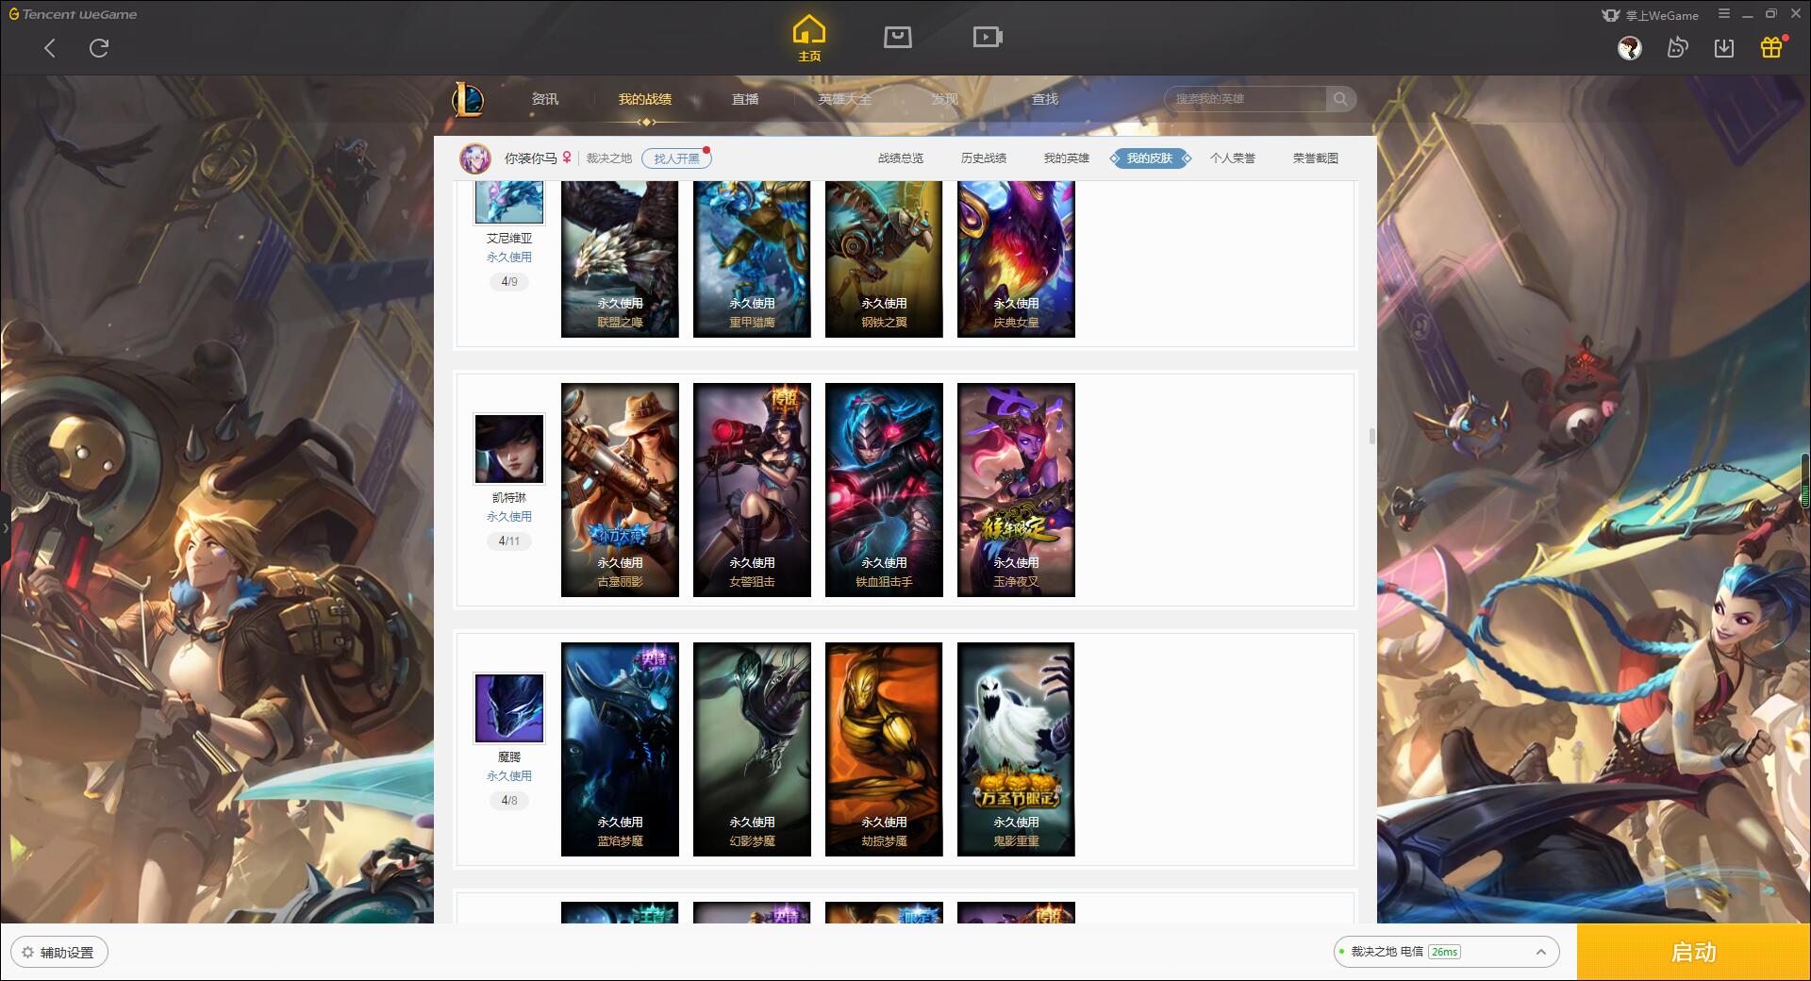Viewport: 1811px width, 981px height.
Task: Click the Tencent WeGame logo
Action: (73, 14)
